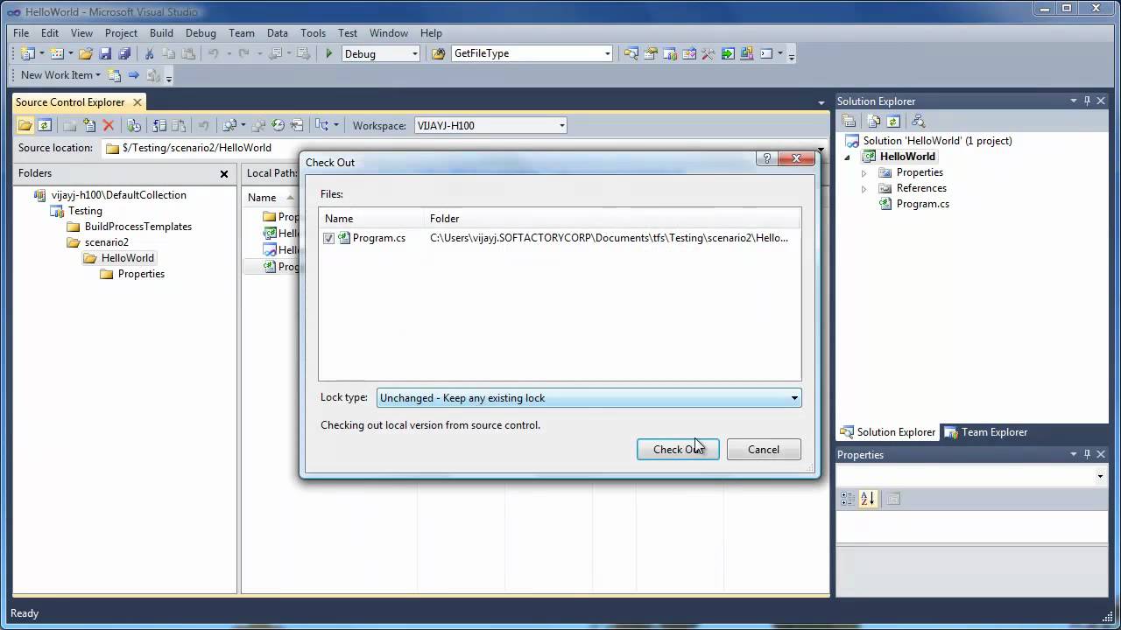The width and height of the screenshot is (1121, 630).
Task: Click the Get Latest Version icon
Action: (134, 125)
